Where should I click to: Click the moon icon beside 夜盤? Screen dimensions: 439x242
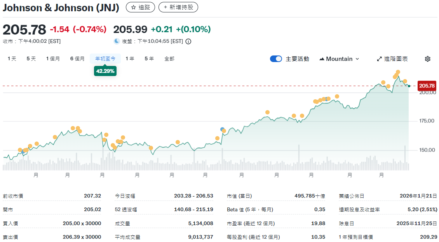(x=117, y=41)
